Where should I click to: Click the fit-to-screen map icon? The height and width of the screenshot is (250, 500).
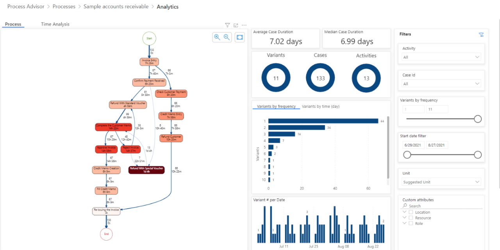click(x=239, y=37)
